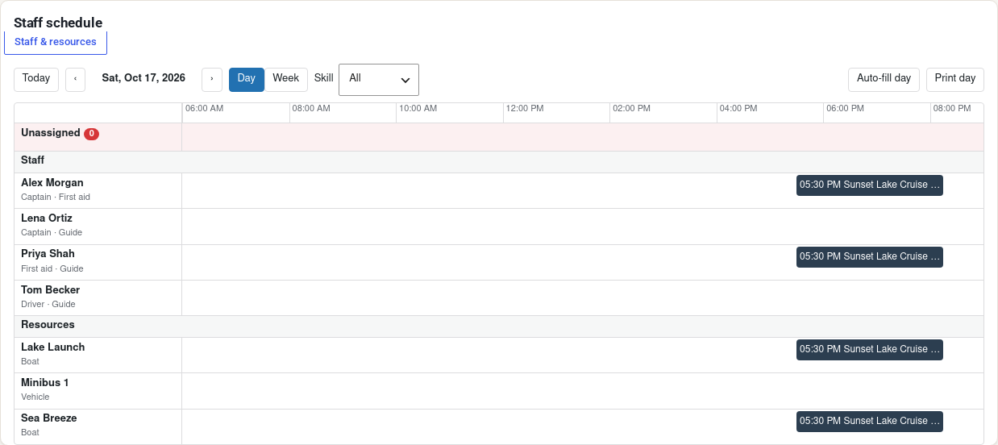Click the Staff section header
998x445 pixels.
(x=499, y=161)
